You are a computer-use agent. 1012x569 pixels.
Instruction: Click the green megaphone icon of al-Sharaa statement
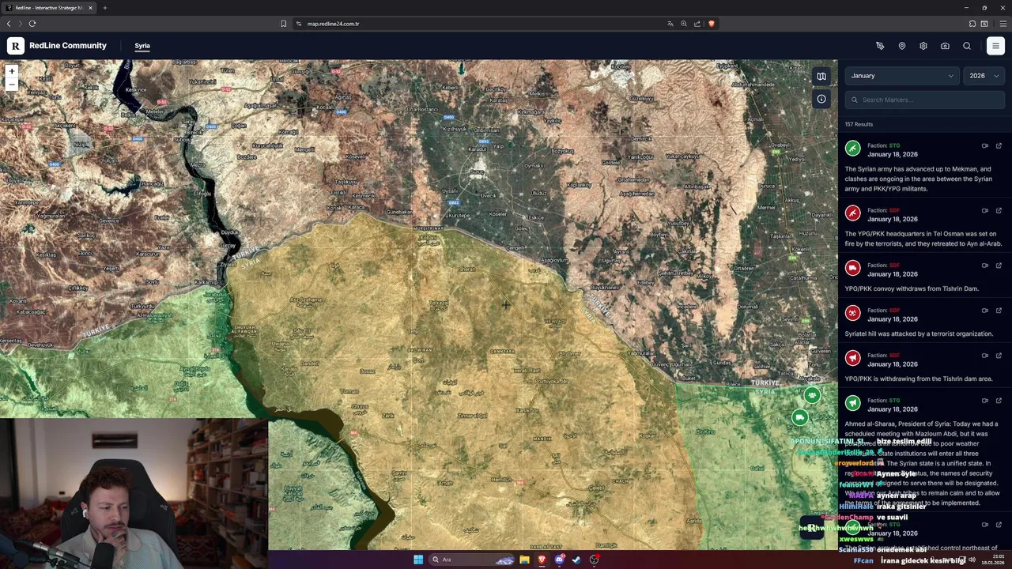pyautogui.click(x=852, y=403)
